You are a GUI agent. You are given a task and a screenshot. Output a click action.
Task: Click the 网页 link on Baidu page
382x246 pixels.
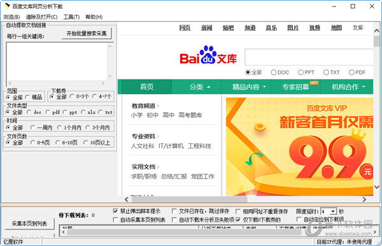click(185, 28)
